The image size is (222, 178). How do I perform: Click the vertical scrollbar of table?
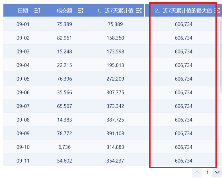point(221,56)
